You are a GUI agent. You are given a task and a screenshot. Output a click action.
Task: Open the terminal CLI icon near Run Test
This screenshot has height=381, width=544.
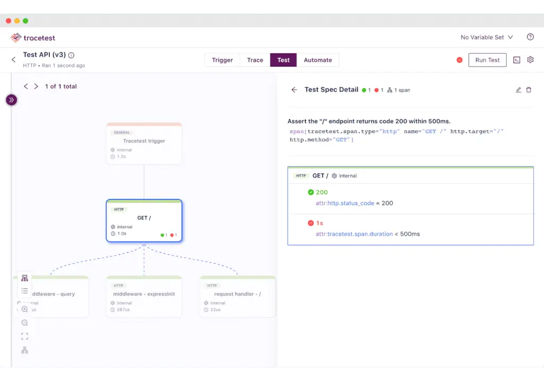(x=516, y=60)
